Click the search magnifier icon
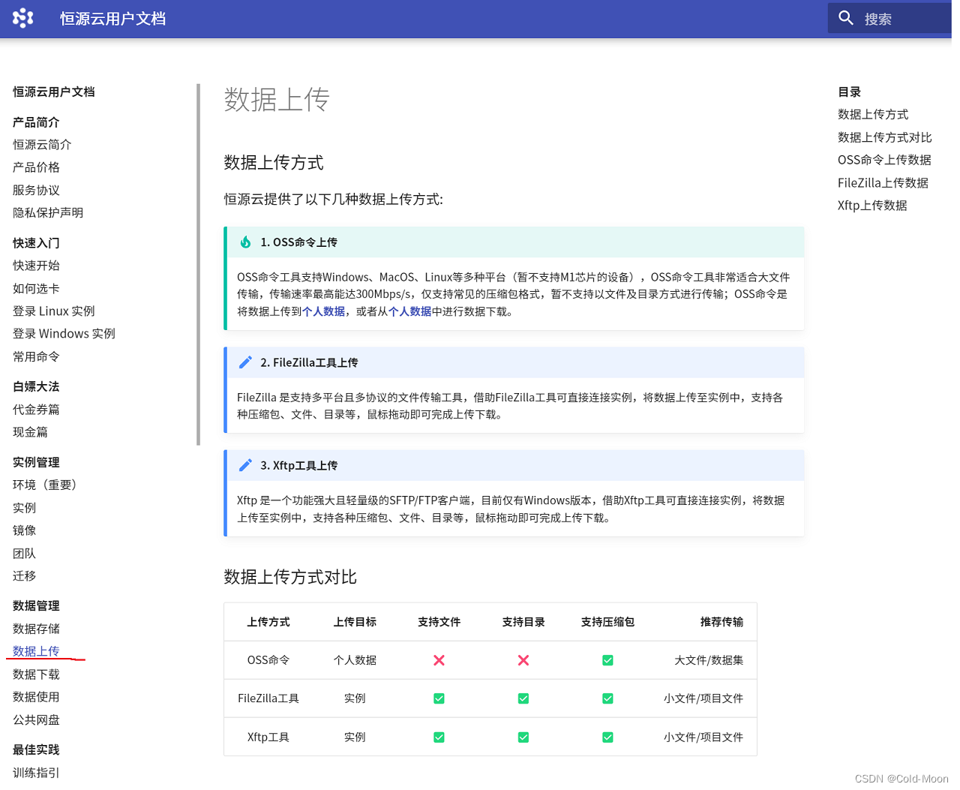 pos(846,18)
